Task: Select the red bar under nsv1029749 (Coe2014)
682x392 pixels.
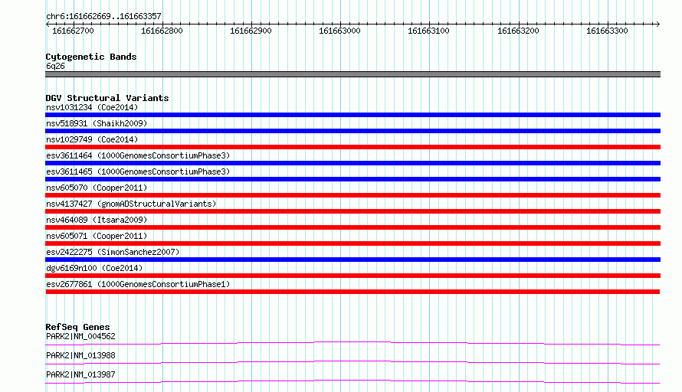Action: (352, 147)
